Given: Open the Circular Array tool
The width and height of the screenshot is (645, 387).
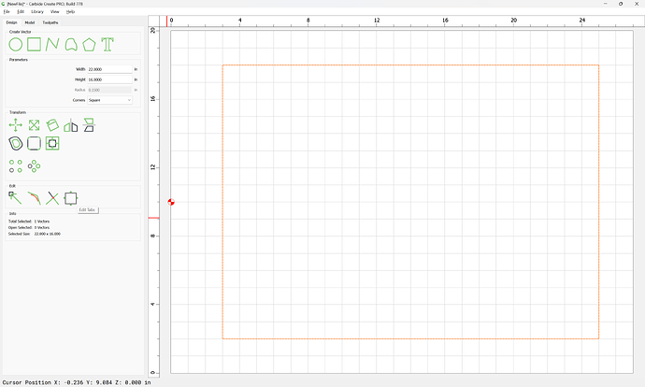Looking at the screenshot, I should [x=35, y=166].
